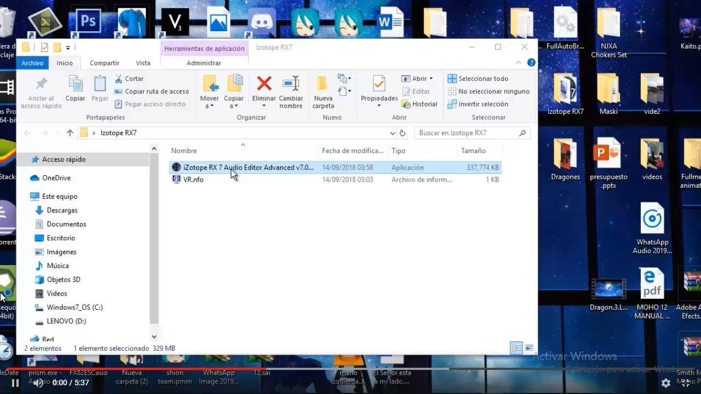Mute the video volume
701x394 pixels.
pos(38,383)
